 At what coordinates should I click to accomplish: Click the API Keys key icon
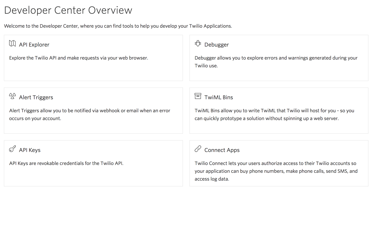tap(12, 149)
